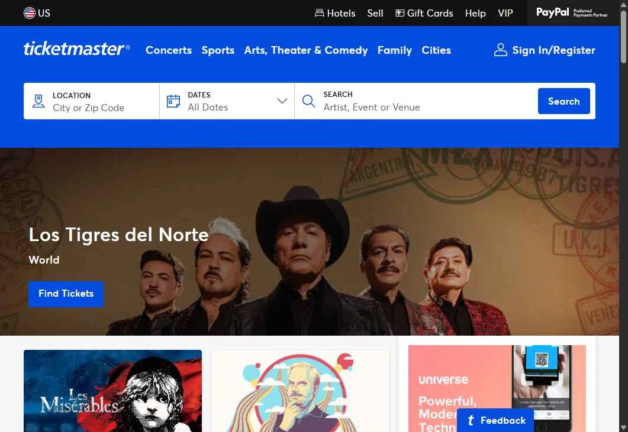Click the location pin icon

(38, 101)
